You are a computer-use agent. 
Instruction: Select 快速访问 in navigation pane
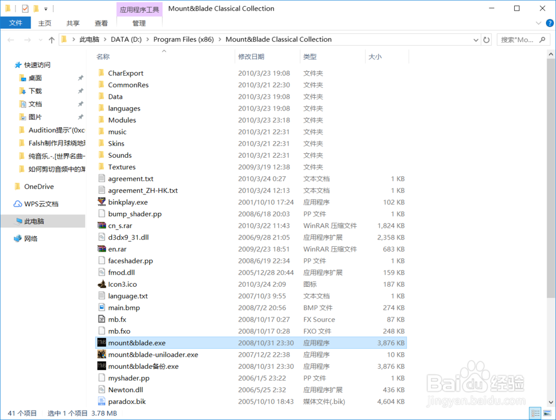[x=37, y=65]
